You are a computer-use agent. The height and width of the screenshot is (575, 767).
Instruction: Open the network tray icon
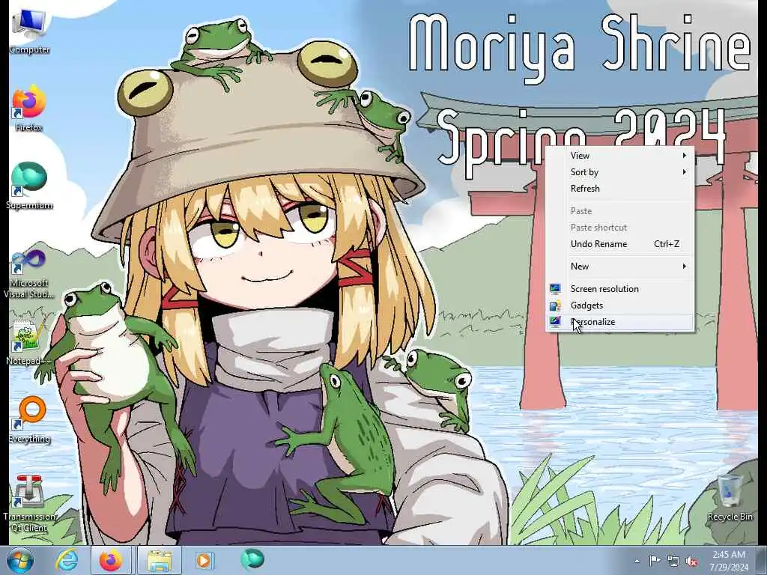click(673, 561)
